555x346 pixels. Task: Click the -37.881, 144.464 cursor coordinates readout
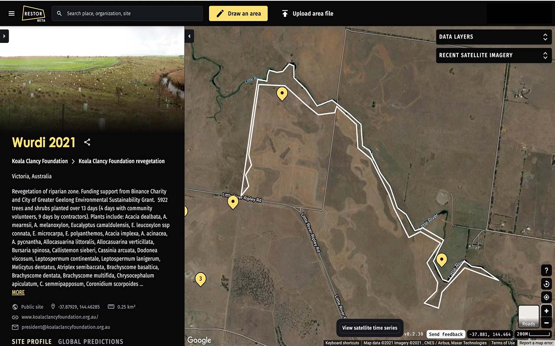pos(490,334)
